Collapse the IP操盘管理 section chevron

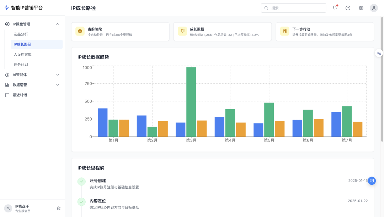[x=58, y=24]
